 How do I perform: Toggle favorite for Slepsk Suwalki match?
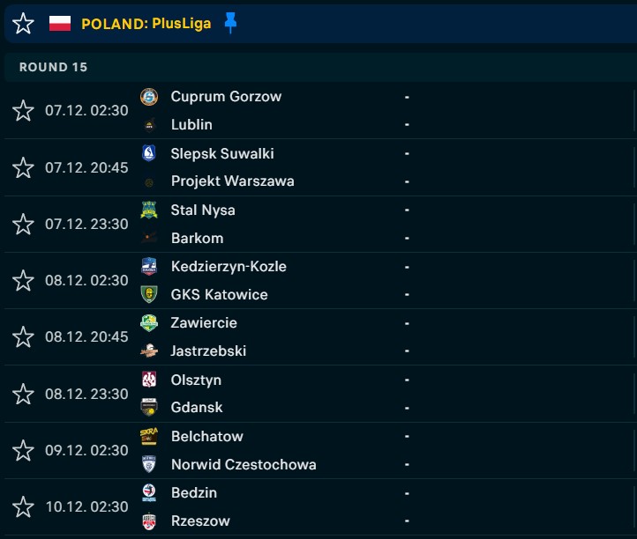[23, 167]
